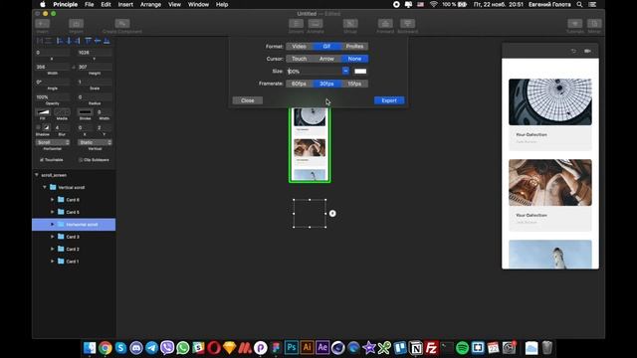This screenshot has width=637, height=358.
Task: Expand the Card 6 layer group
Action: tap(52, 200)
